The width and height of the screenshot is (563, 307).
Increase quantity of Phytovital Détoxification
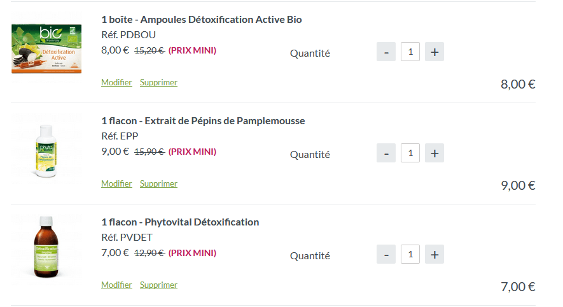pos(434,255)
